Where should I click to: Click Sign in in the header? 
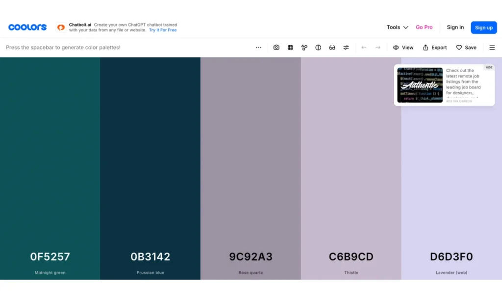(x=455, y=27)
